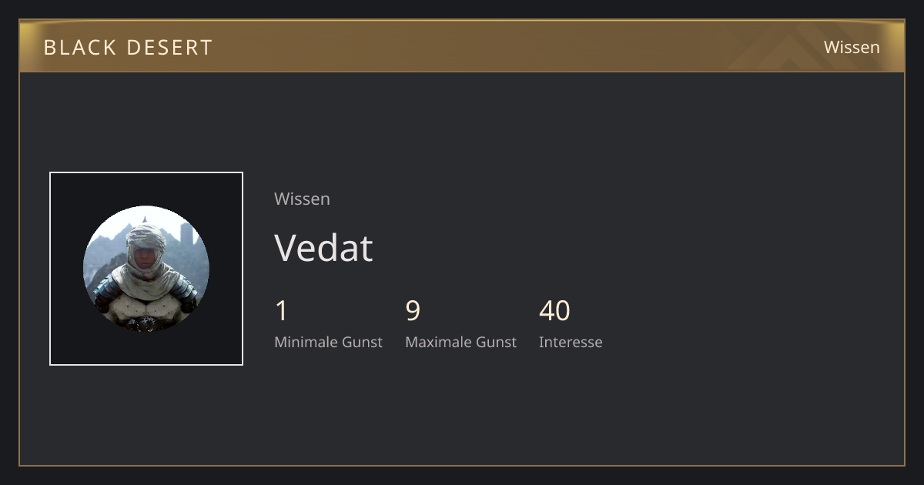This screenshot has width=924, height=485.
Task: Click the Minimale Gunst label
Action: pos(328,342)
